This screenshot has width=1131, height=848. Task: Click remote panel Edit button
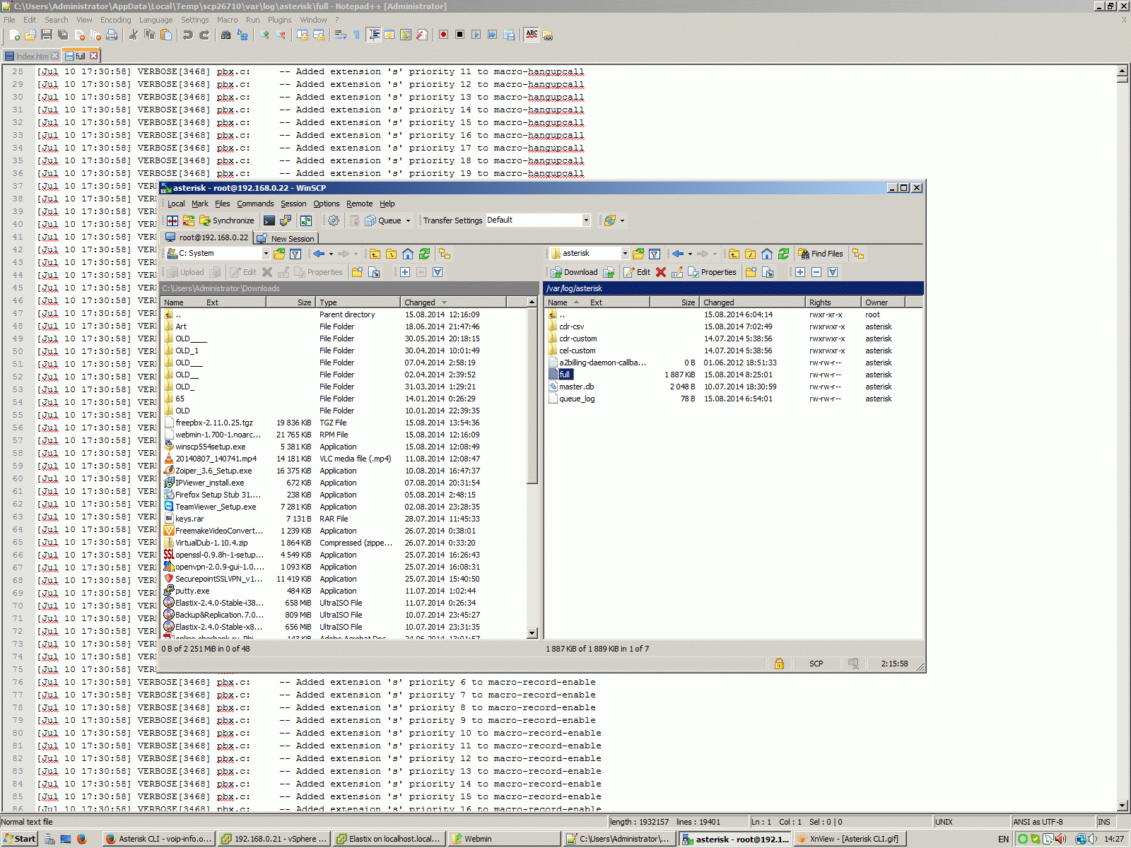(x=637, y=272)
